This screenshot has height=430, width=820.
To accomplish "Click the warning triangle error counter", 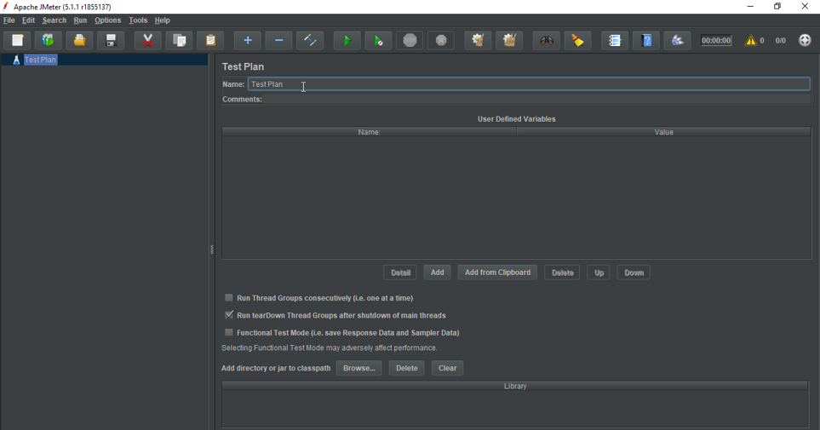I will pyautogui.click(x=751, y=40).
